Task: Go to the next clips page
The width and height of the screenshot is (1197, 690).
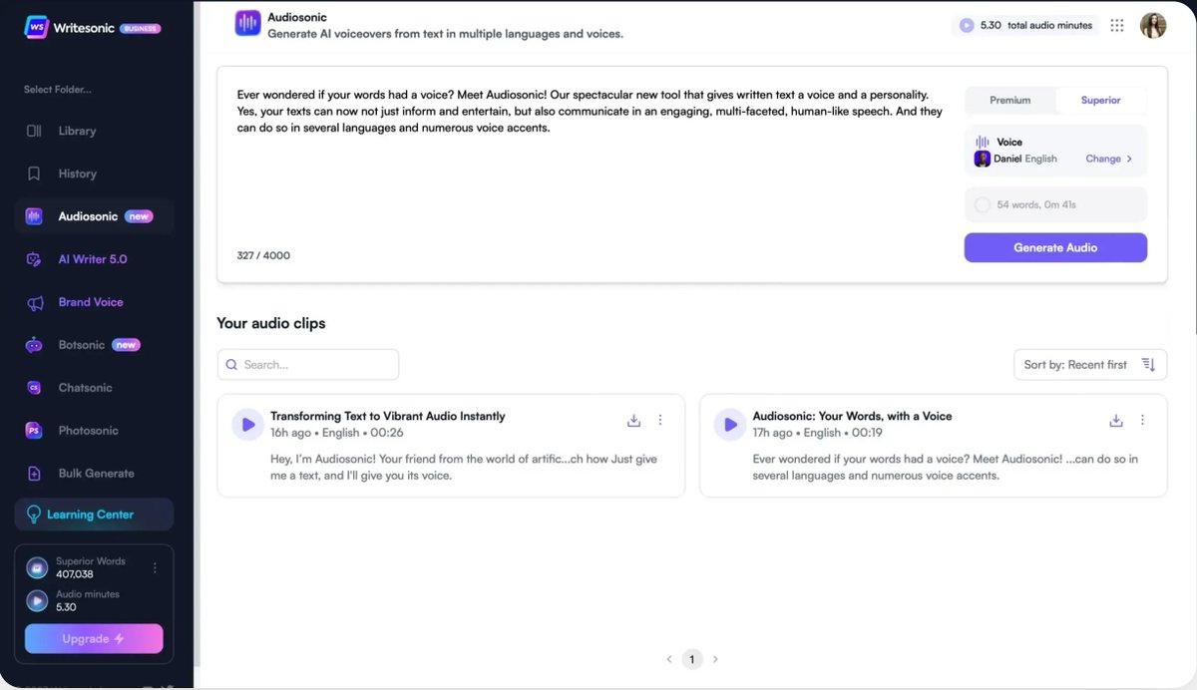Action: (x=715, y=659)
